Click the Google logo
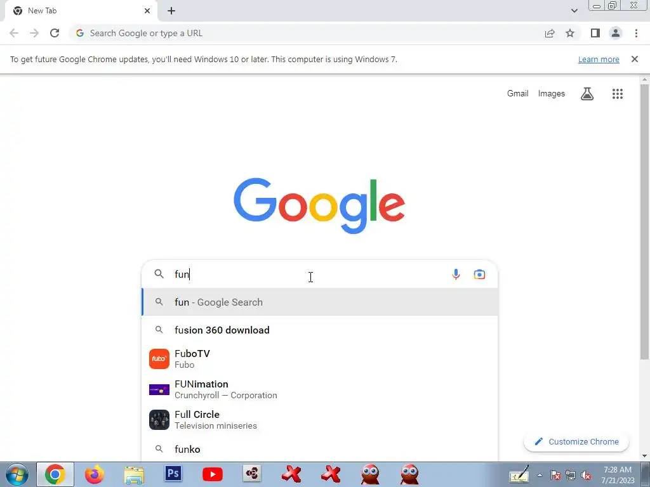This screenshot has height=487, width=650. [319, 206]
